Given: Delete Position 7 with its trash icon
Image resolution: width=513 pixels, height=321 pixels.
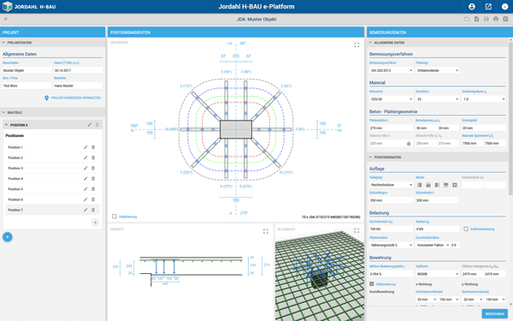Looking at the screenshot, I should pyautogui.click(x=93, y=210).
